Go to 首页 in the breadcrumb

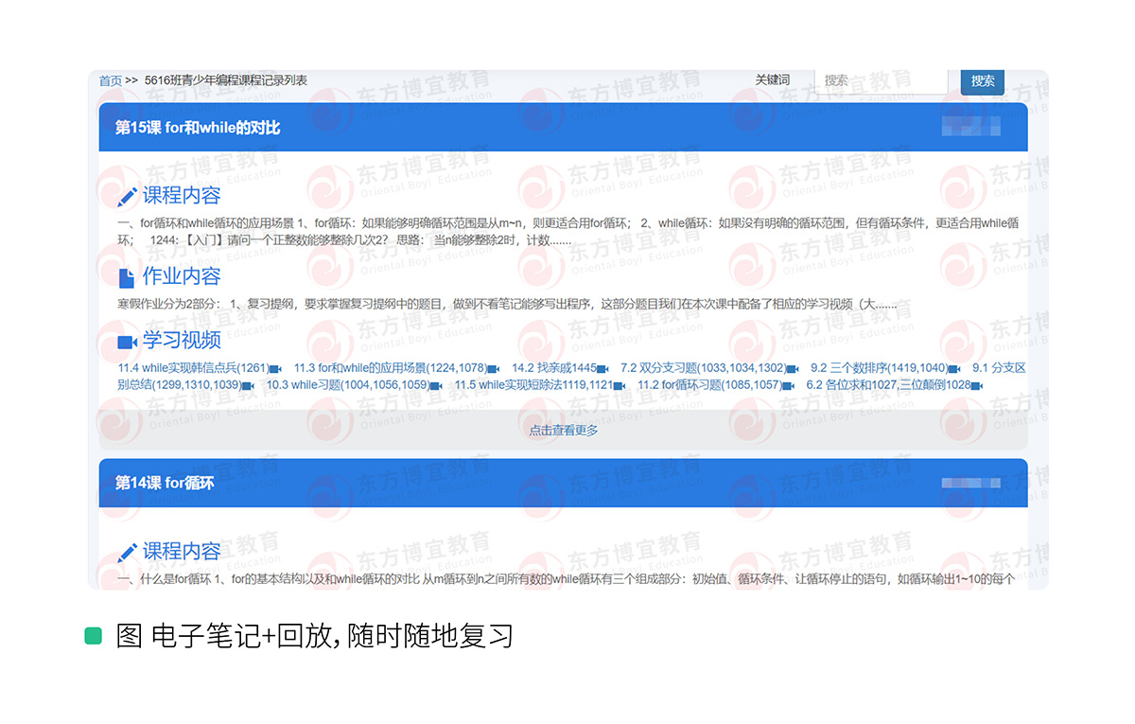click(111, 80)
